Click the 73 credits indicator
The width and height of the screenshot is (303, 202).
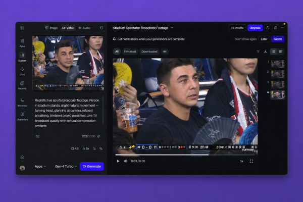pyautogui.click(x=237, y=28)
